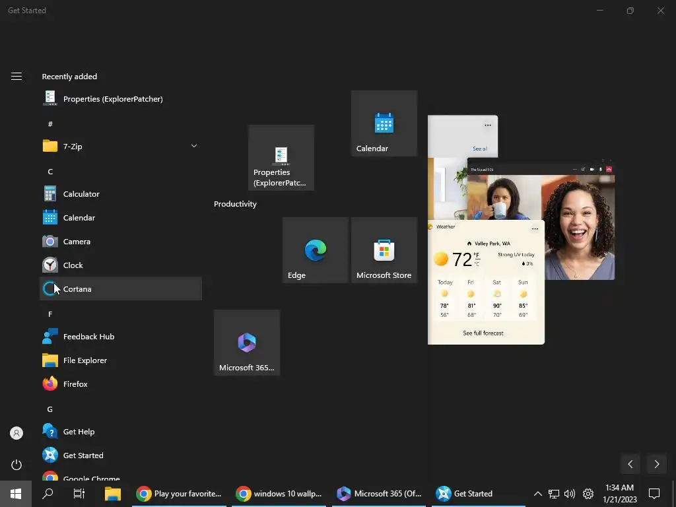Select Sat forecast in weather widget
676x507 pixels.
[496, 298]
